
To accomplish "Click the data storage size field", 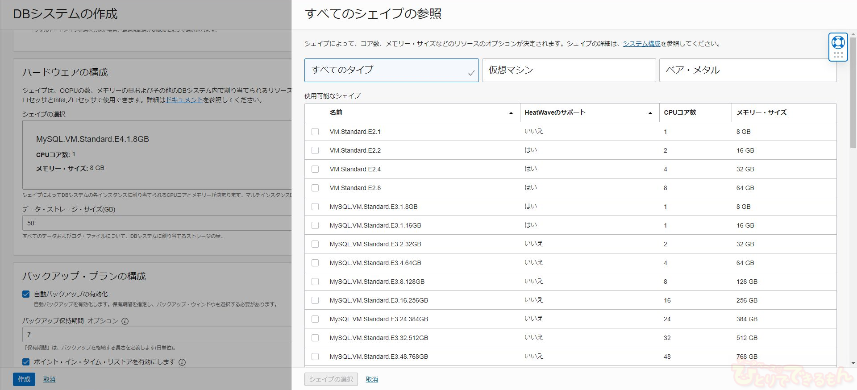I will click(156, 223).
